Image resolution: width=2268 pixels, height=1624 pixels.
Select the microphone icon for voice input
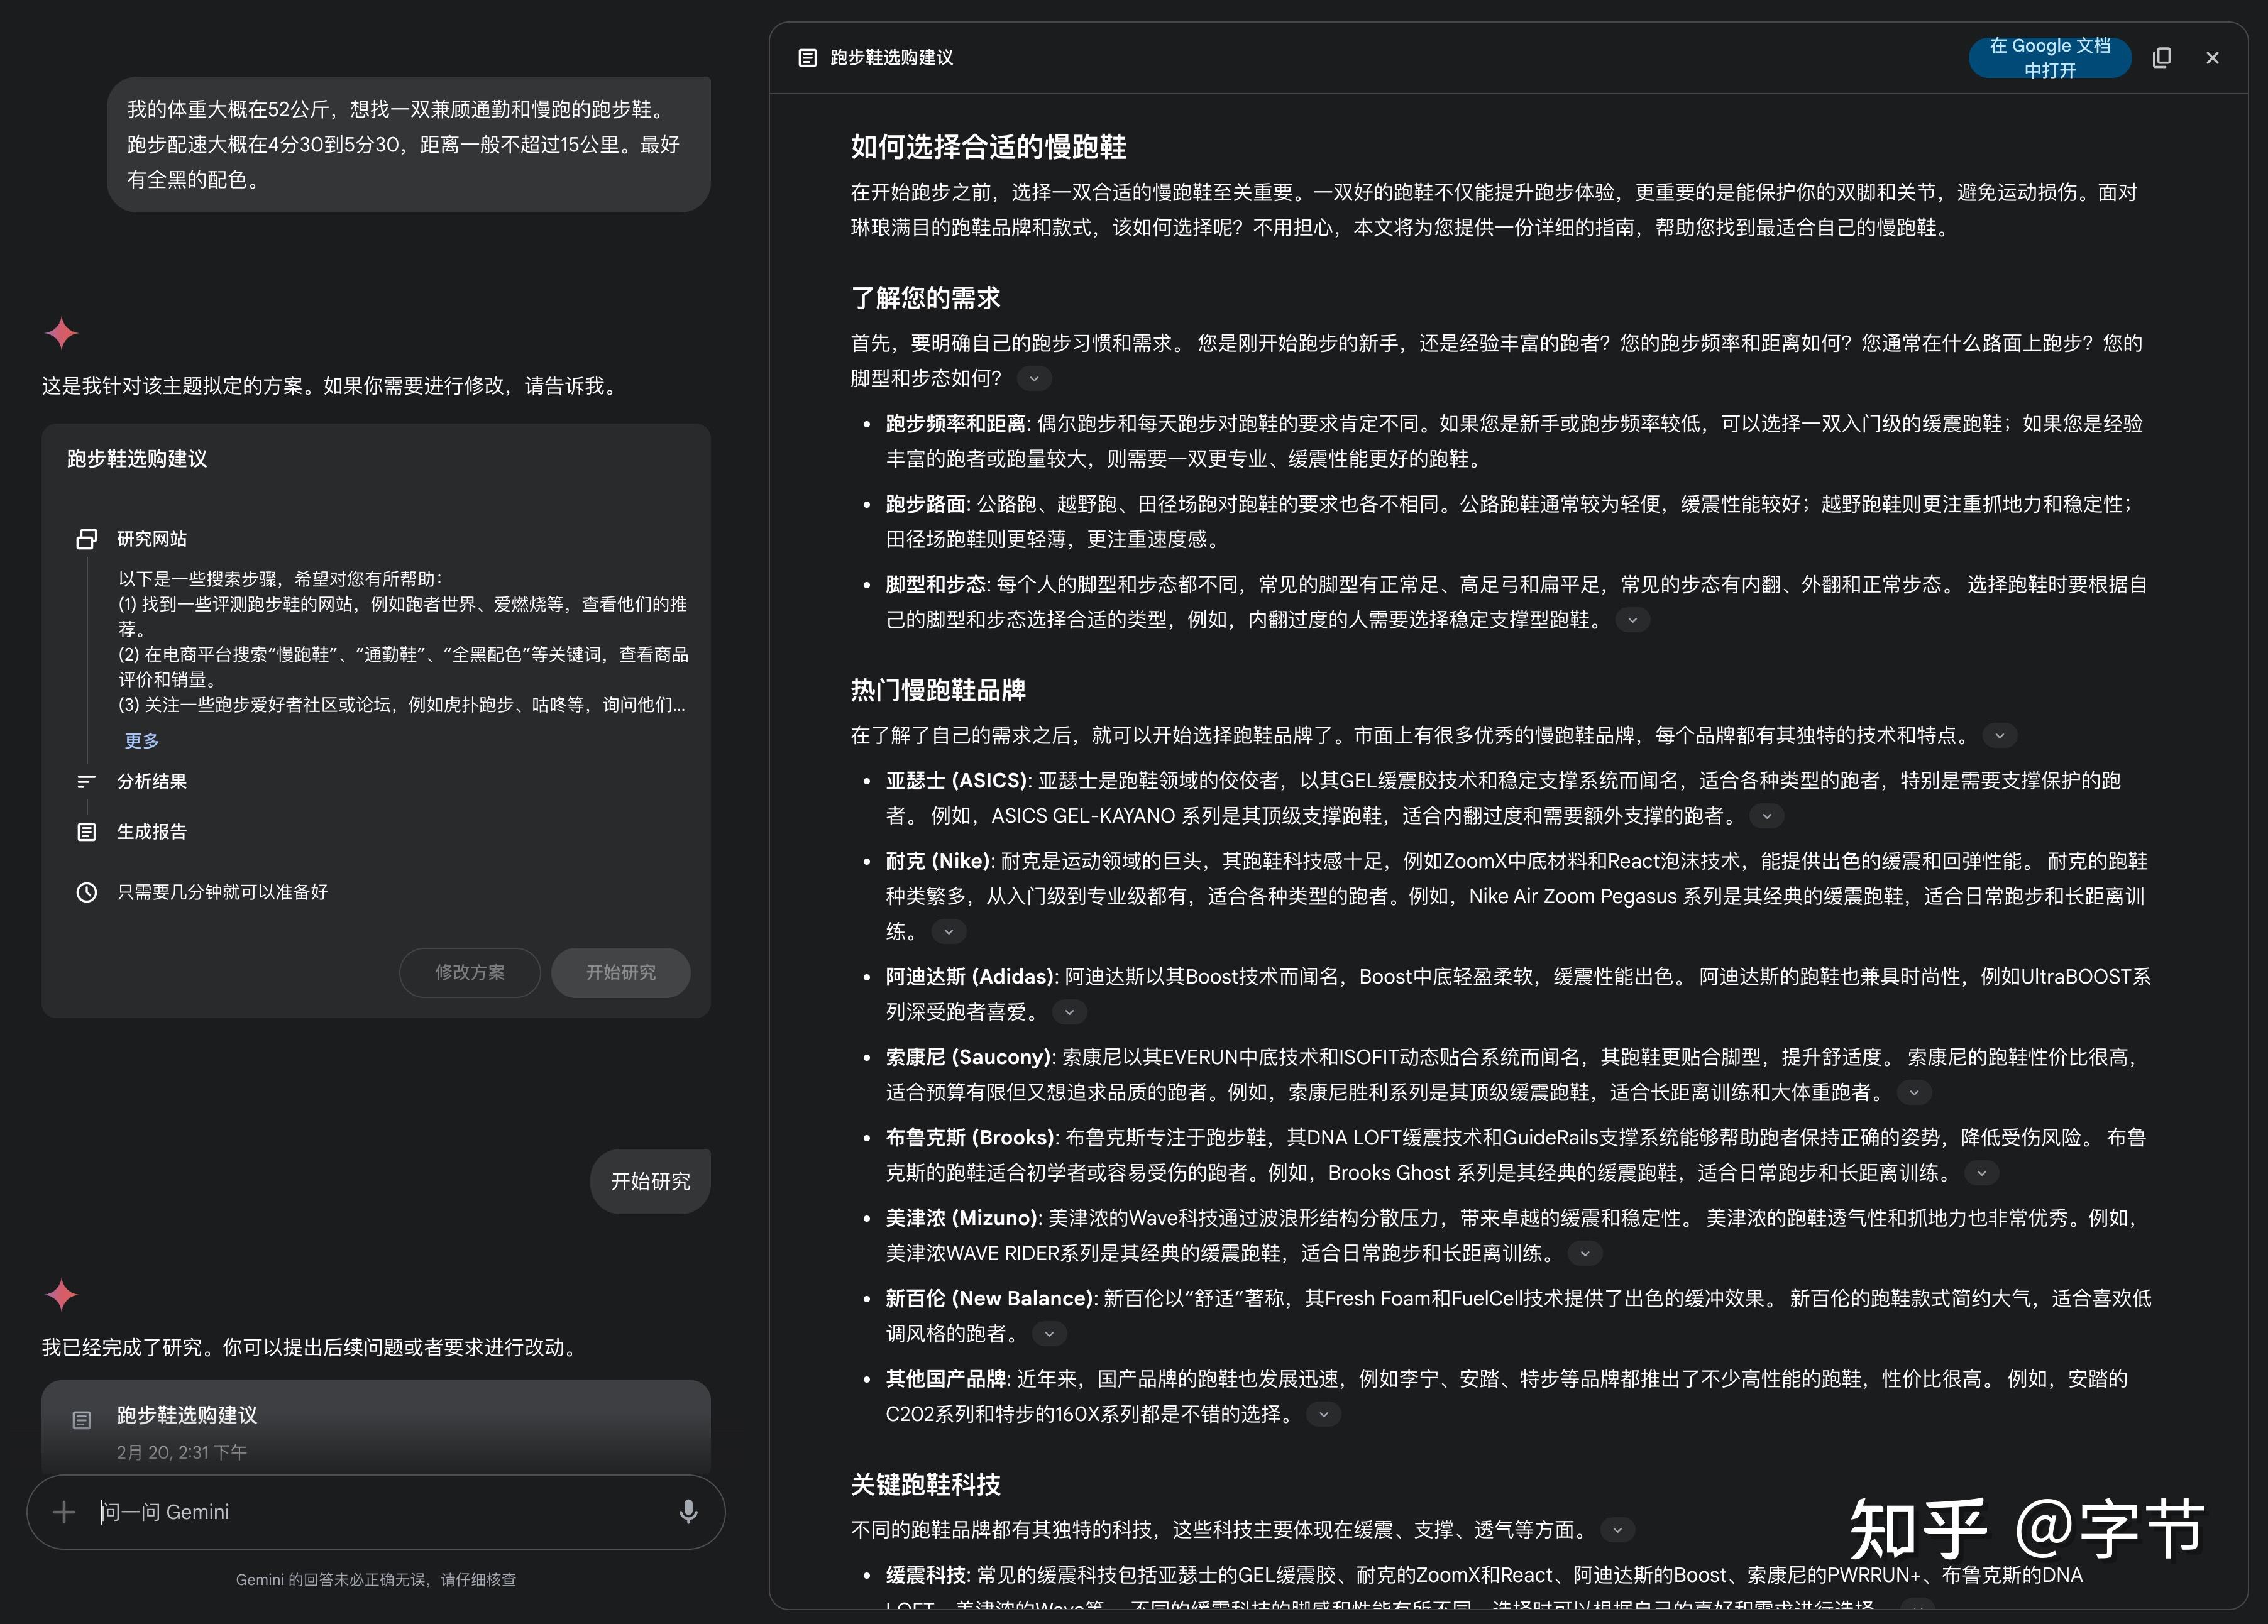[x=688, y=1512]
